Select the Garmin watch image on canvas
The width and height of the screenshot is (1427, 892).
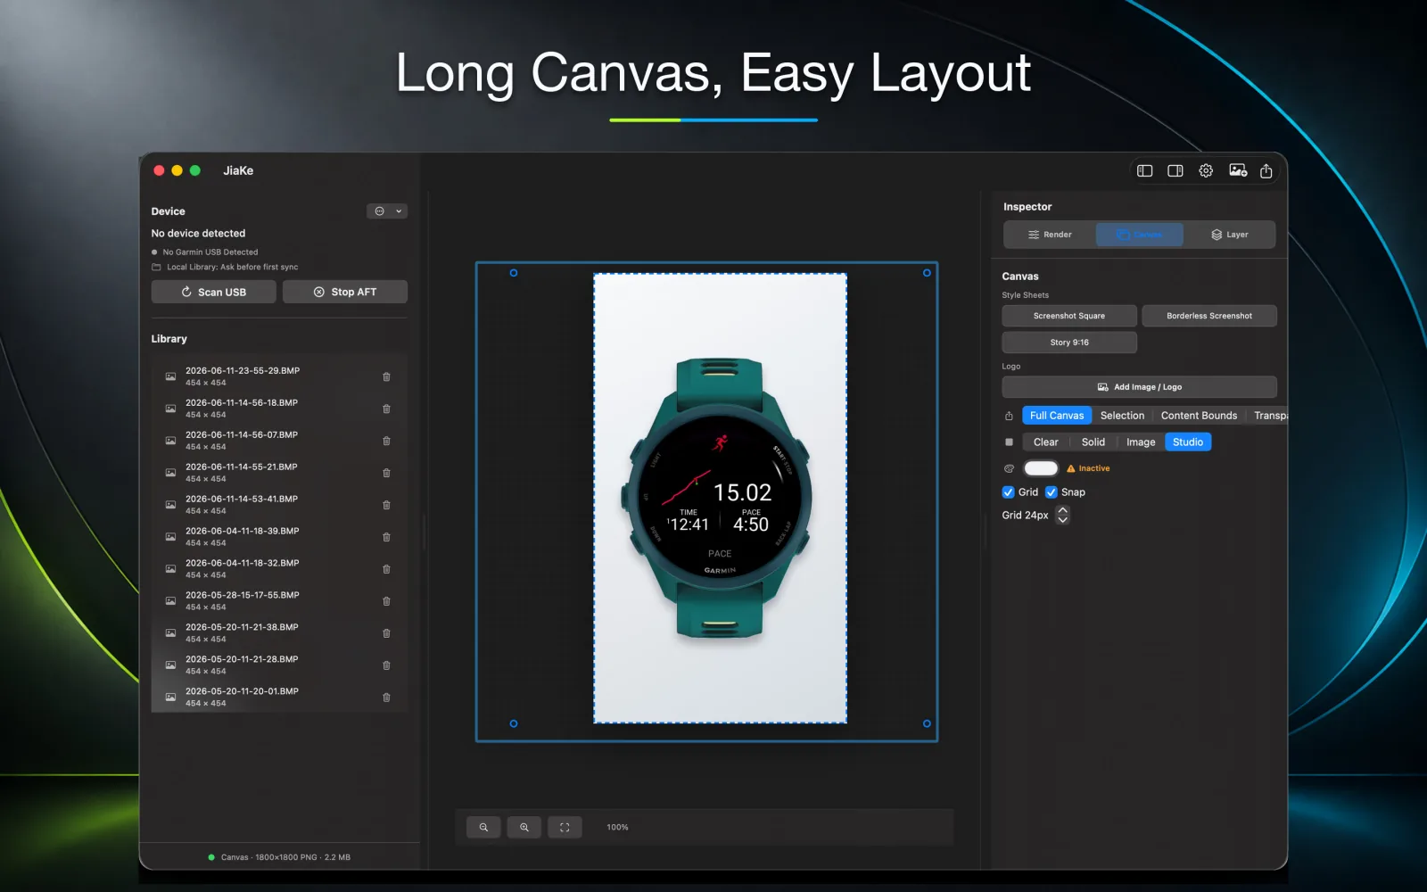click(x=720, y=498)
